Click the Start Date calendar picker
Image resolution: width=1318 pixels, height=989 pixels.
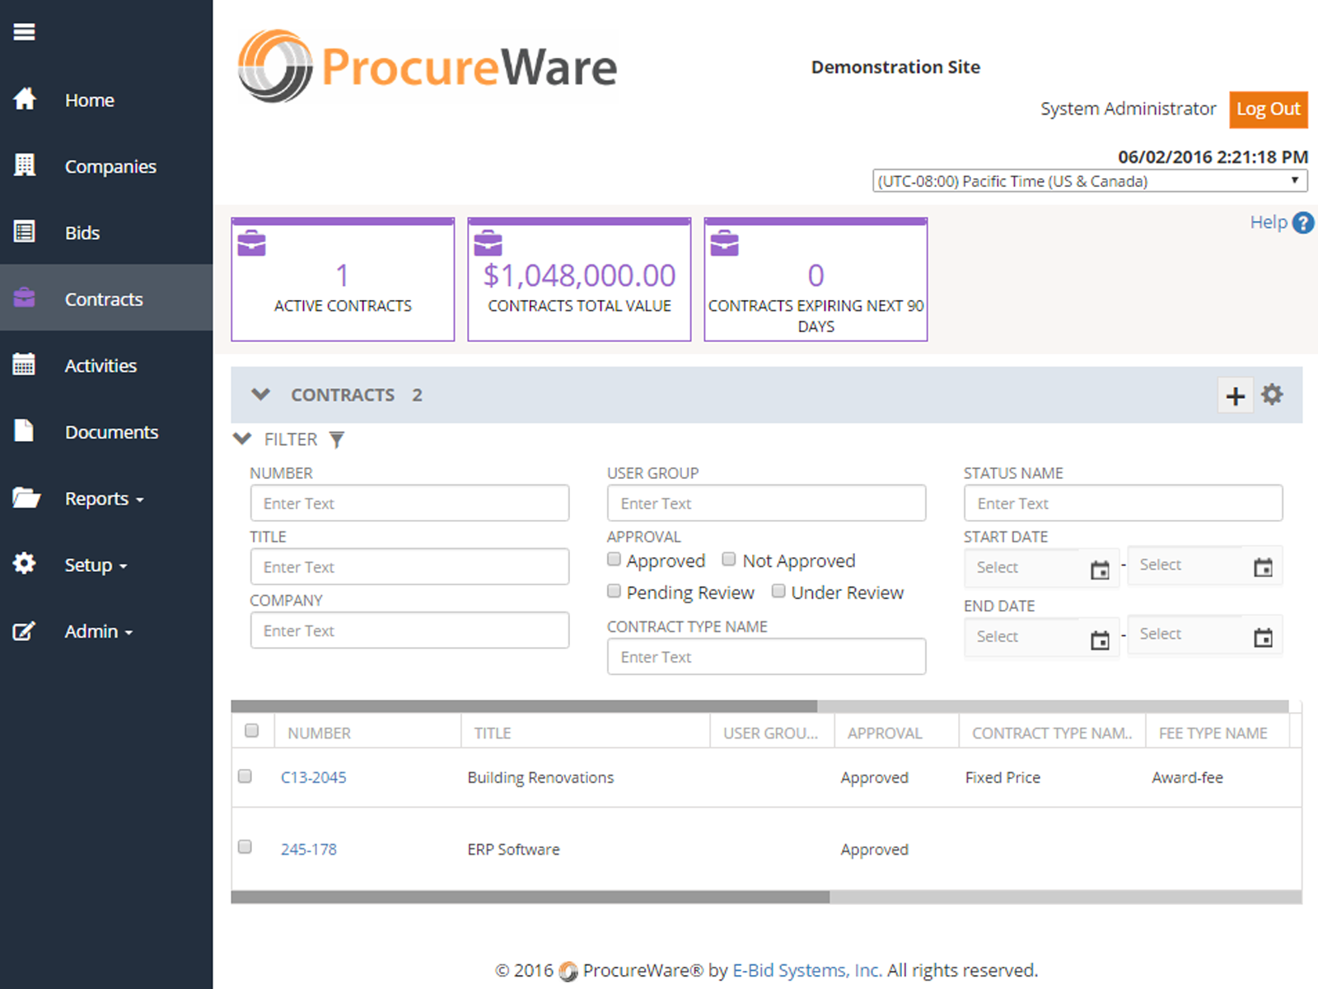(x=1101, y=568)
